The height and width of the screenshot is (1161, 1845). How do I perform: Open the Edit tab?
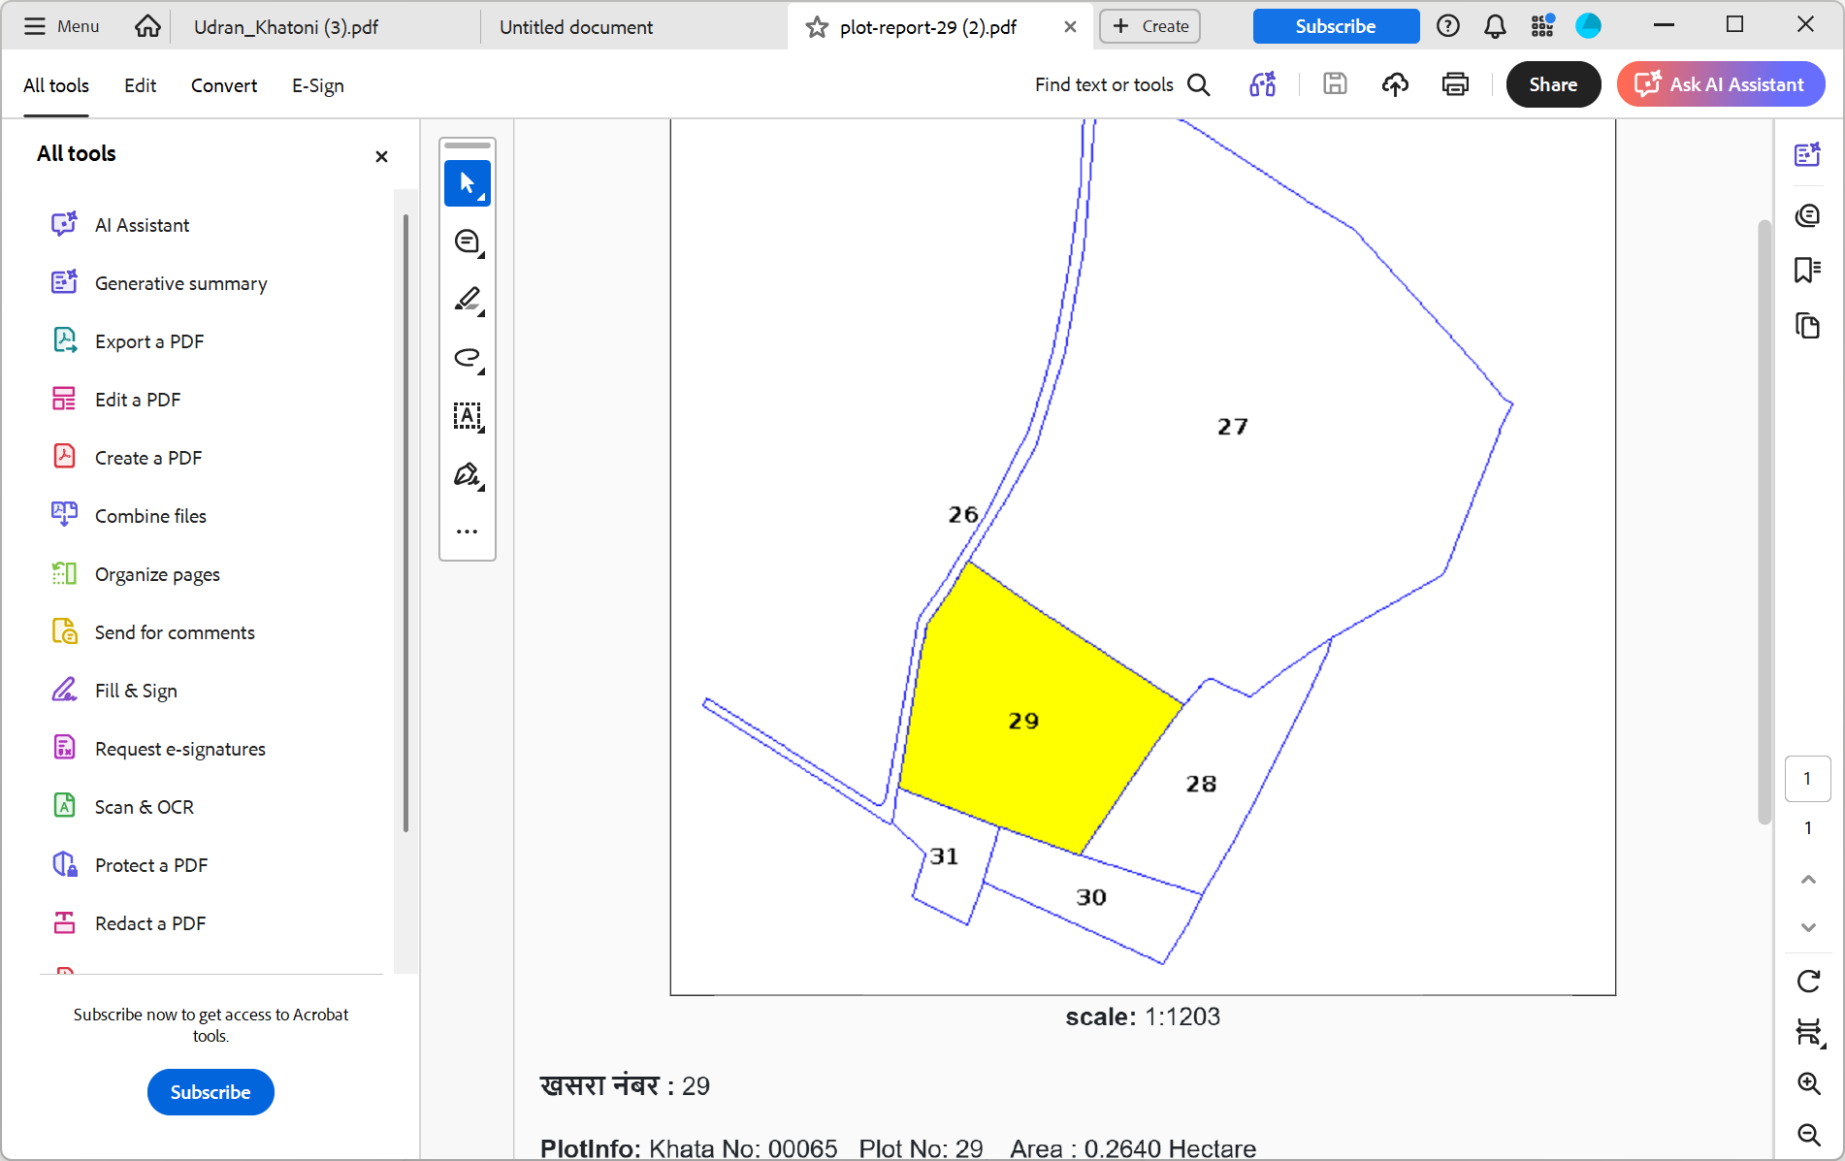pyautogui.click(x=140, y=85)
